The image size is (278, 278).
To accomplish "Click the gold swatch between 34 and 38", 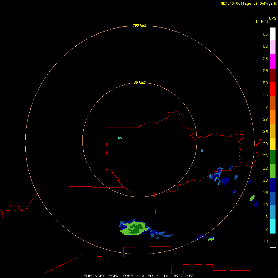I will coord(273,131).
